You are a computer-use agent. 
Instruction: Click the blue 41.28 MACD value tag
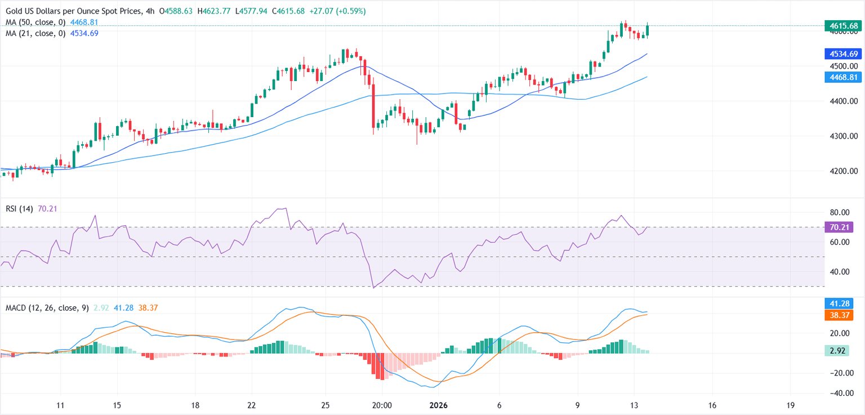[x=842, y=303]
